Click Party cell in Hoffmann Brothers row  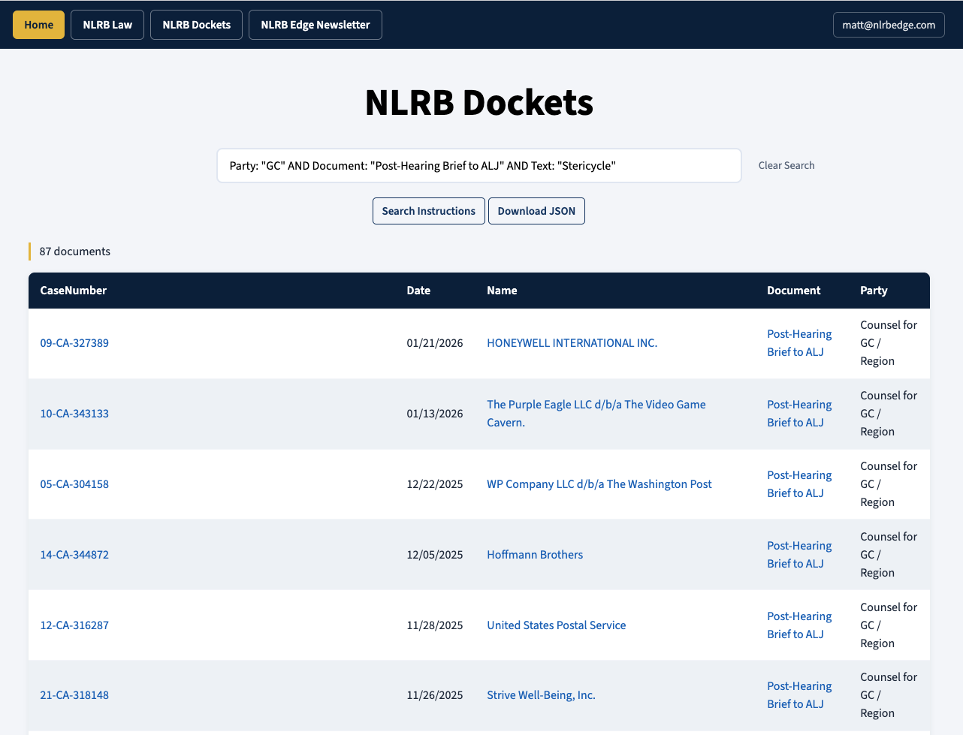[x=889, y=555]
